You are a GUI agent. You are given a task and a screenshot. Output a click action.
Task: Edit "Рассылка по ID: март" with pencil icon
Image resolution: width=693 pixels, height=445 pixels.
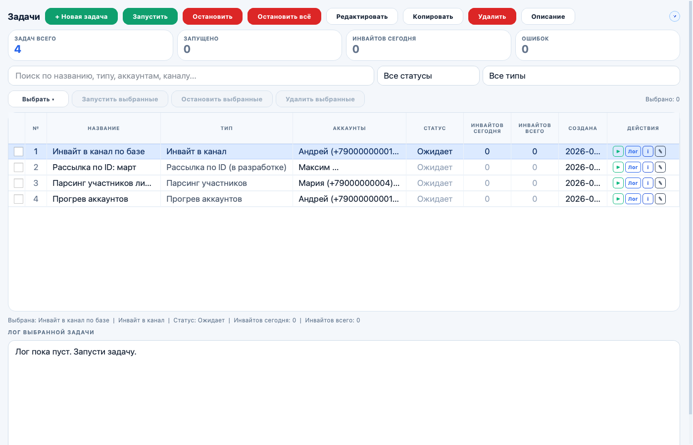click(660, 167)
